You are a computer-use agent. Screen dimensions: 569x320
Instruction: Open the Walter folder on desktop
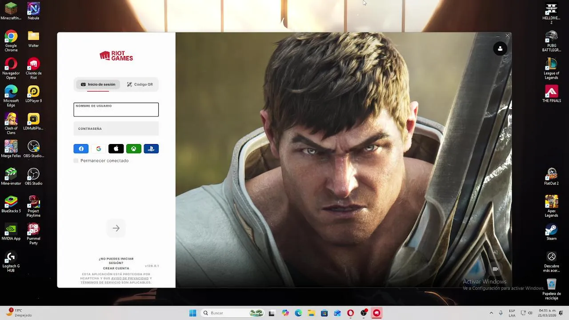33,39
